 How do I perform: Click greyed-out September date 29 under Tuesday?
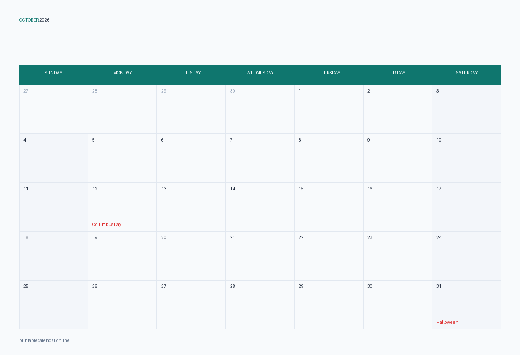pos(164,91)
